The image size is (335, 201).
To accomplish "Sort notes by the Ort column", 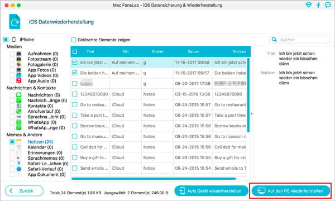I will coord(126,51).
